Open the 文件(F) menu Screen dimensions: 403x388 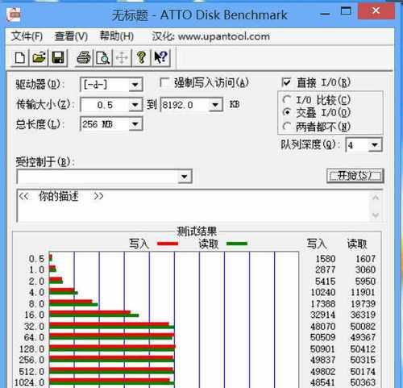coord(27,36)
